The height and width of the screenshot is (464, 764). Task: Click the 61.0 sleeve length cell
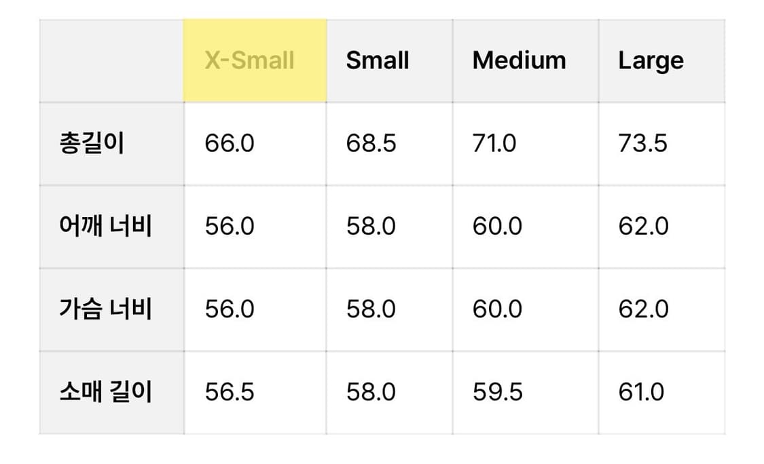click(641, 392)
